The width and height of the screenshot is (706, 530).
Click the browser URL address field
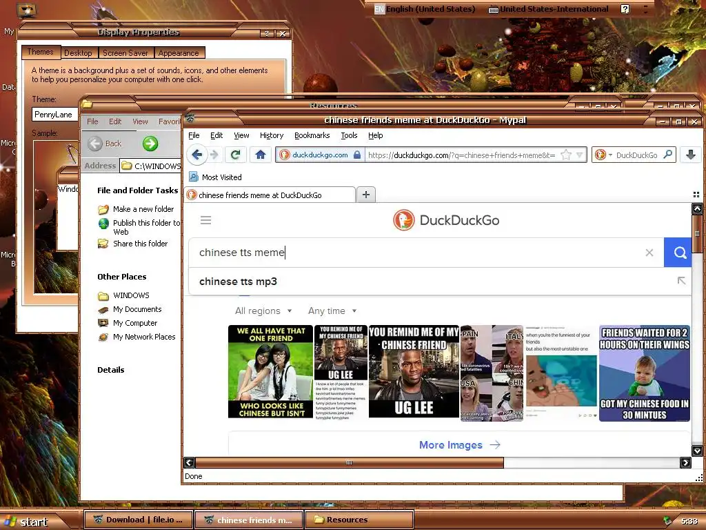tap(461, 155)
